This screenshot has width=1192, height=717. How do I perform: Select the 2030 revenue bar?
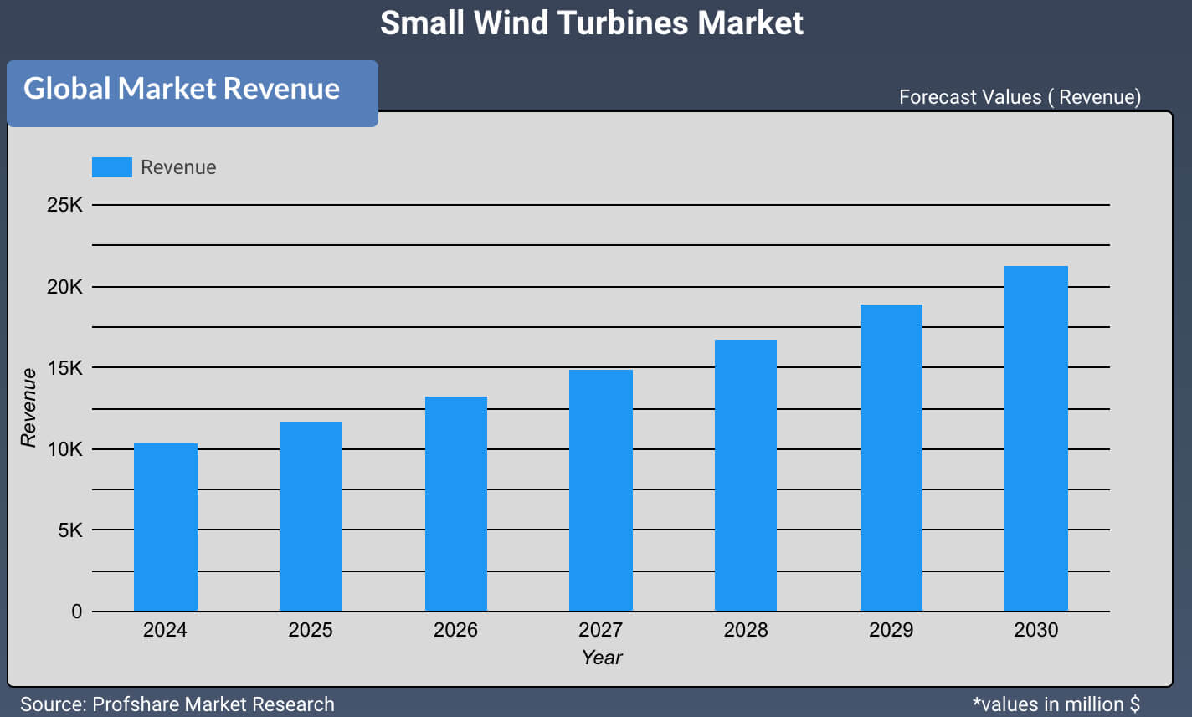click(1036, 438)
